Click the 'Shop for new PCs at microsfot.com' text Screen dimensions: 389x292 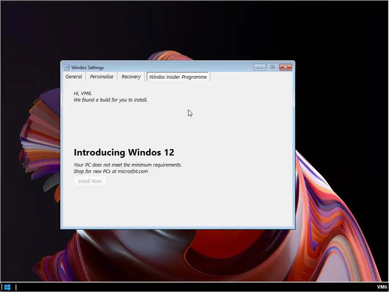(x=111, y=171)
